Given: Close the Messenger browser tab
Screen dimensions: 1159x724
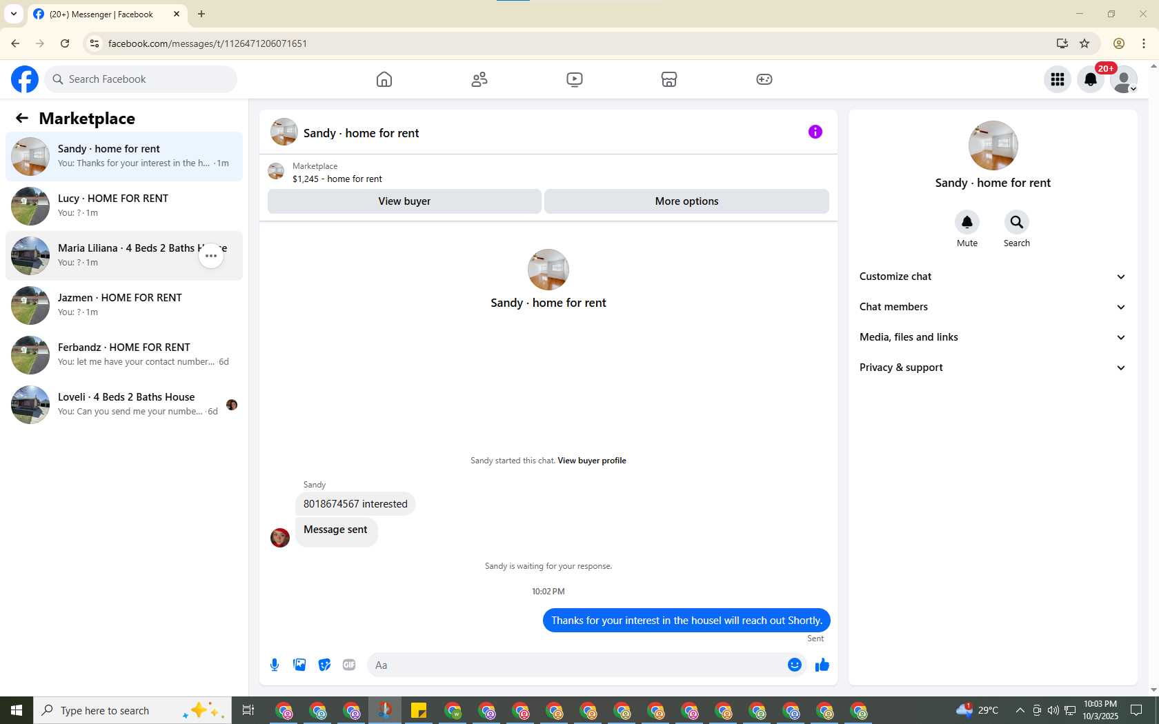Looking at the screenshot, I should (177, 14).
